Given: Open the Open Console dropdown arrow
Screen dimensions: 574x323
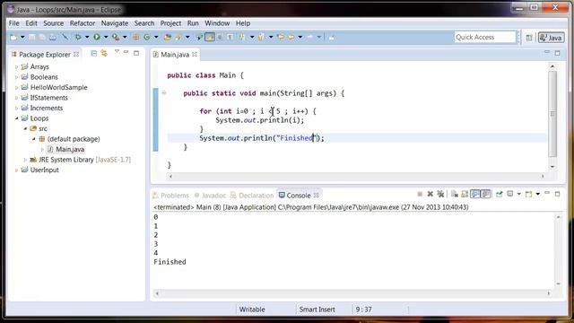Looking at the screenshot, I should pyautogui.click(x=538, y=194).
